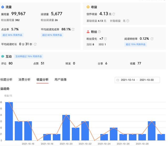
Task: Click the 超过 56% 同类作品 badge
Action: tap(12, 35)
